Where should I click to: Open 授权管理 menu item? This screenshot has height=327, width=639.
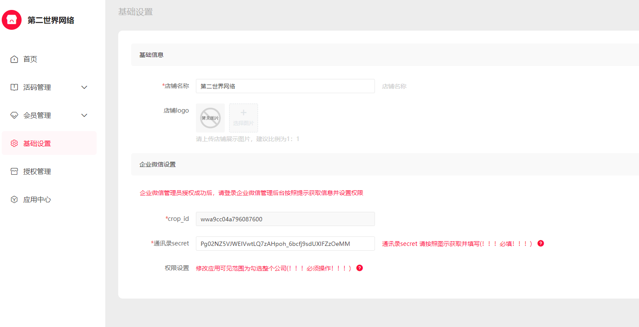click(37, 171)
